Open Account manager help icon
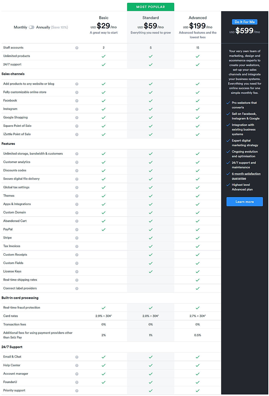Viewport: 269px width, 396px height. point(77,374)
